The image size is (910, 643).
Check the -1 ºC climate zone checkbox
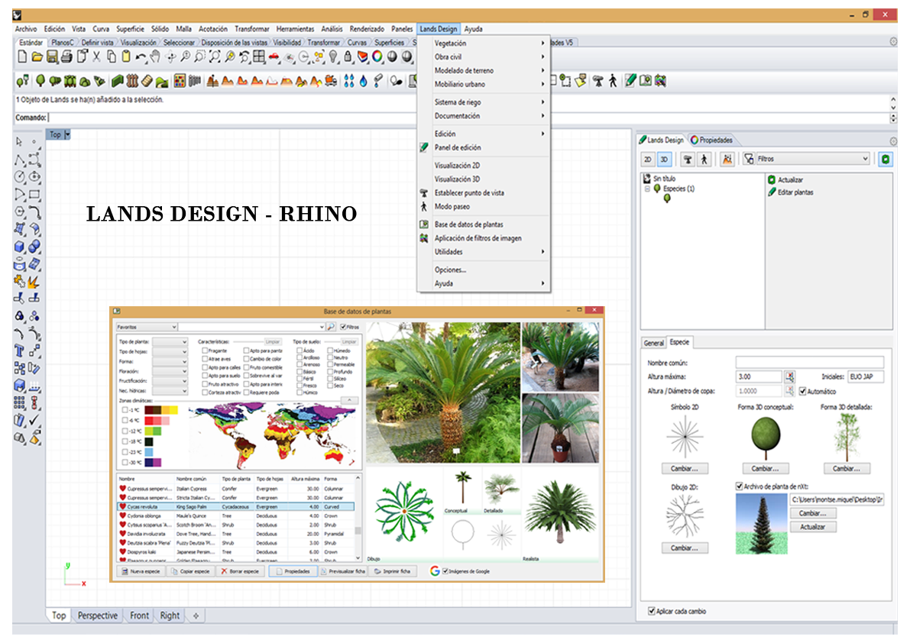click(x=125, y=410)
